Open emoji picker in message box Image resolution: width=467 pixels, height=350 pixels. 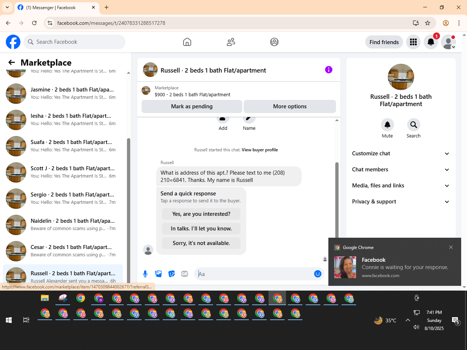318,274
